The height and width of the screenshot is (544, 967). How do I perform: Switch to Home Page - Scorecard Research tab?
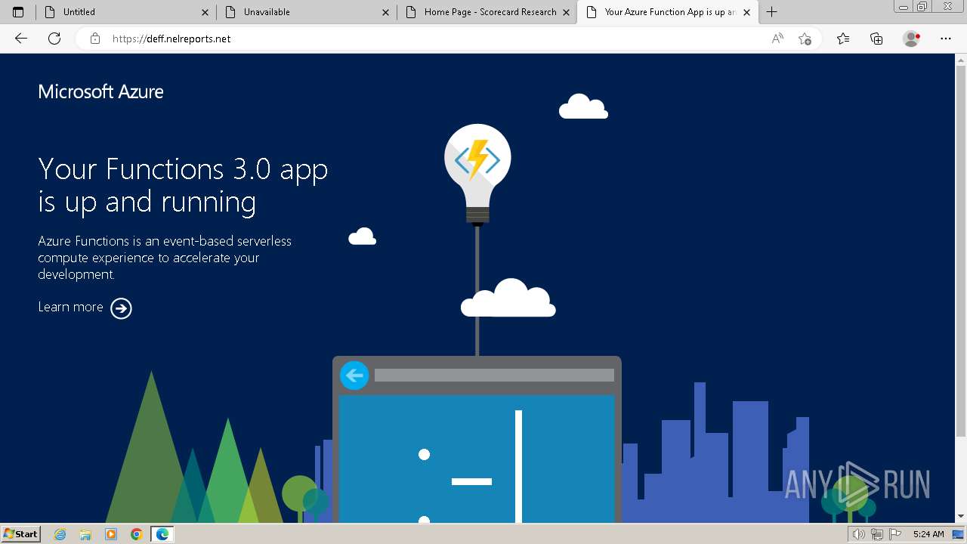487,12
